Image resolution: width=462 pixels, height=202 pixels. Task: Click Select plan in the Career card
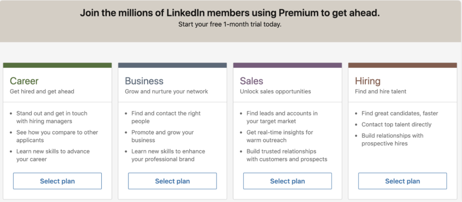coord(57,181)
